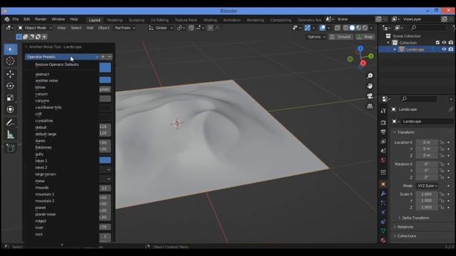Toggle Collection visibility eye icon
456x256 pixels.
click(444, 43)
